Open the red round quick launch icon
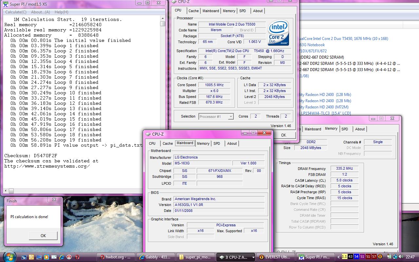419x262 pixels. 69,257
